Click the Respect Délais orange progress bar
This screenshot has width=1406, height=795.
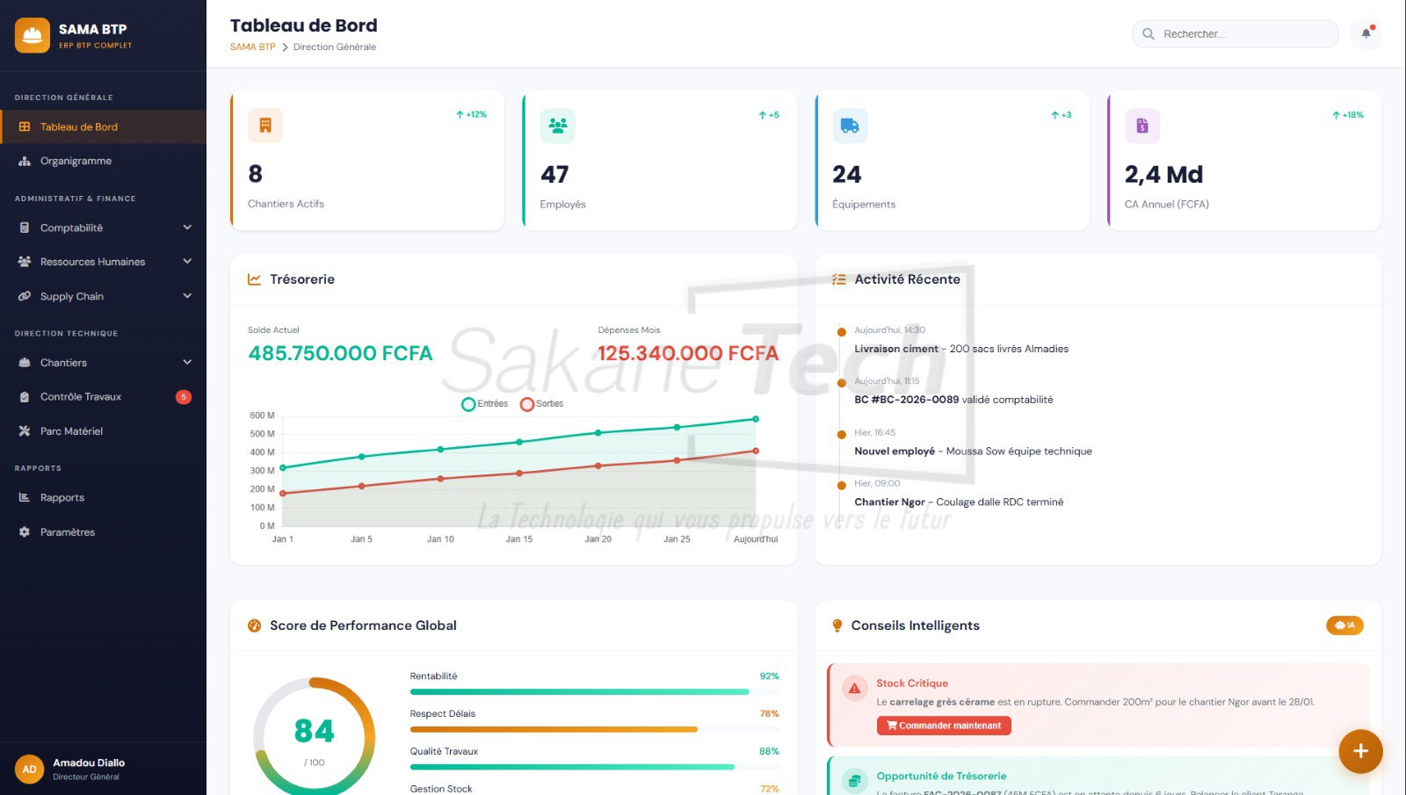pos(594,729)
